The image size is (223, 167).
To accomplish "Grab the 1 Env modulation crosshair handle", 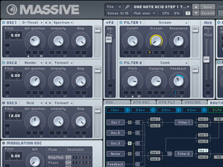I will pos(127,110).
